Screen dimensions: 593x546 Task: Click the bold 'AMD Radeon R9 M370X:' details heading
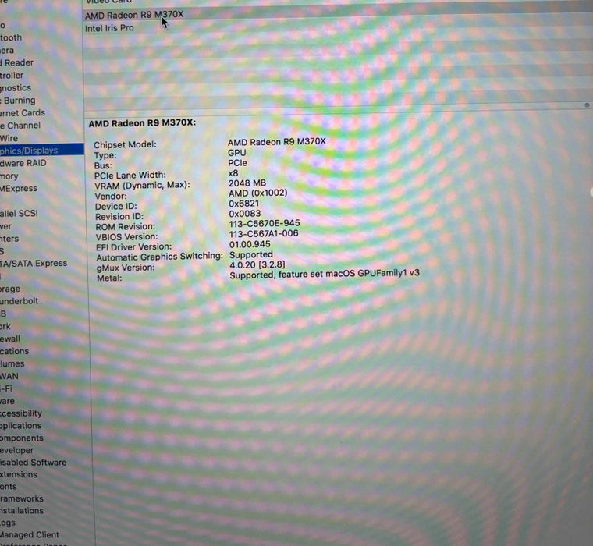tap(142, 123)
